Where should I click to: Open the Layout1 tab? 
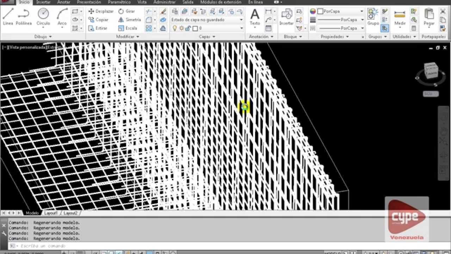[51, 213]
